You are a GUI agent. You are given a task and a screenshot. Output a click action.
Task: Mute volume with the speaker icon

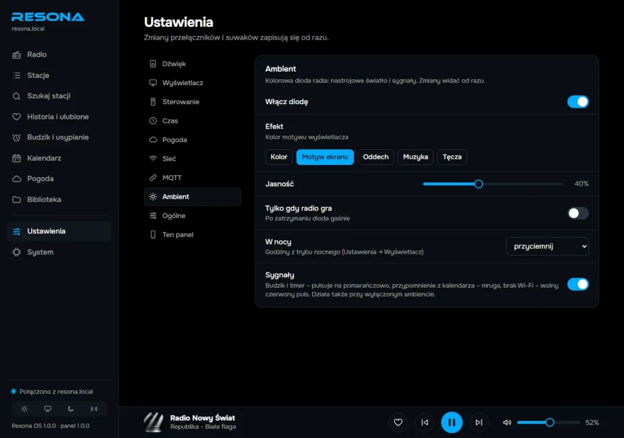(x=507, y=423)
